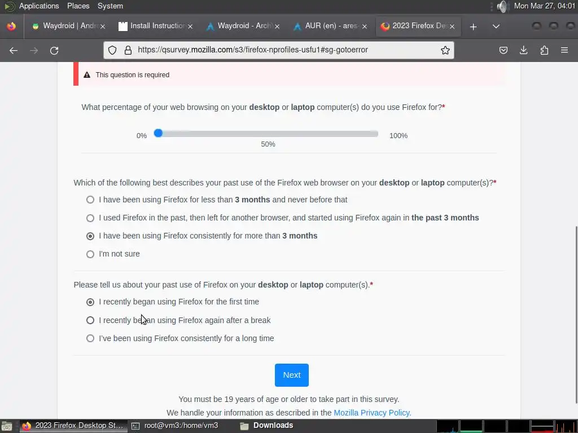Expand the list all tabs chevron
Viewport: 578px width, 433px height.
pyautogui.click(x=496, y=26)
